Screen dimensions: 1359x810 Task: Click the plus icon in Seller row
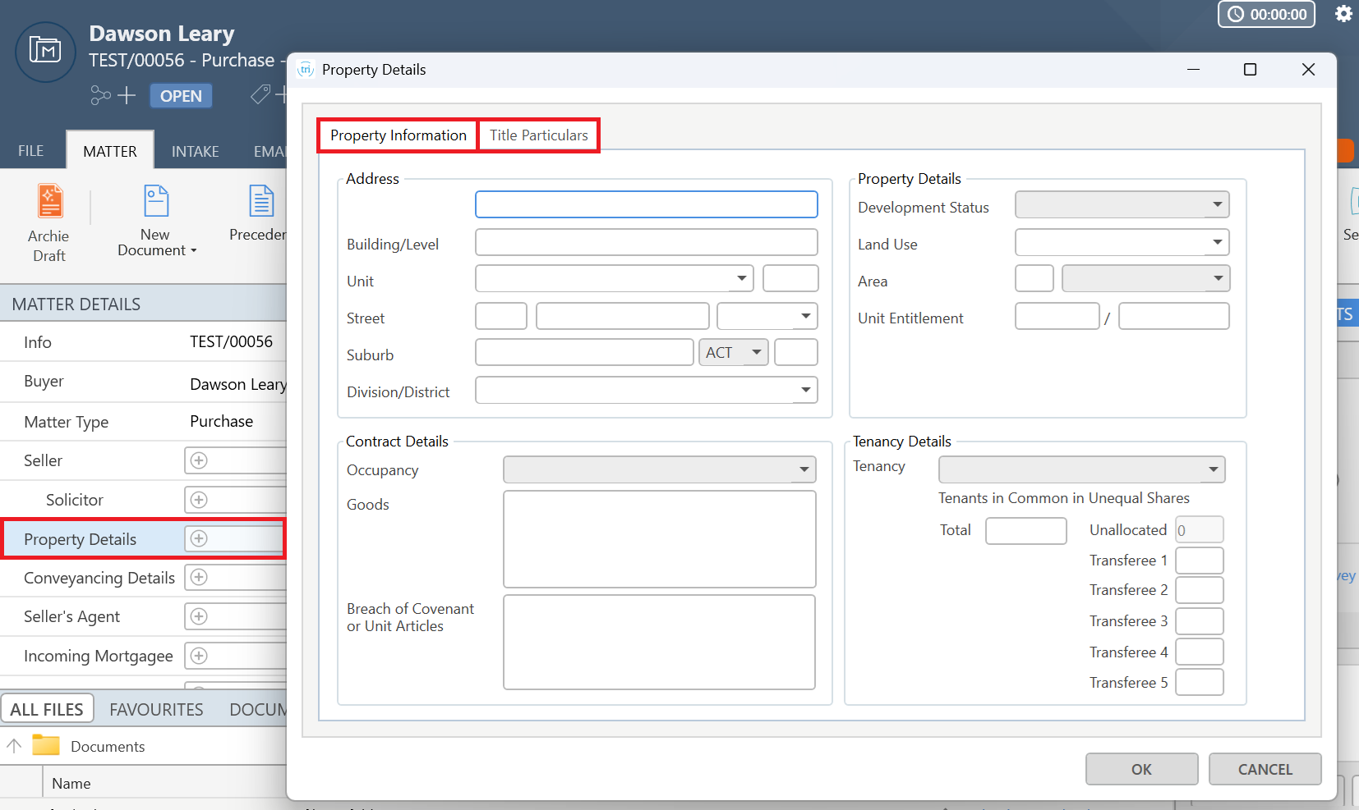pyautogui.click(x=199, y=460)
